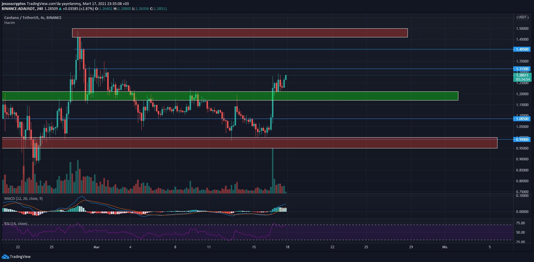
Task: Click the 1.40500 blue price label
Action: tap(522, 49)
